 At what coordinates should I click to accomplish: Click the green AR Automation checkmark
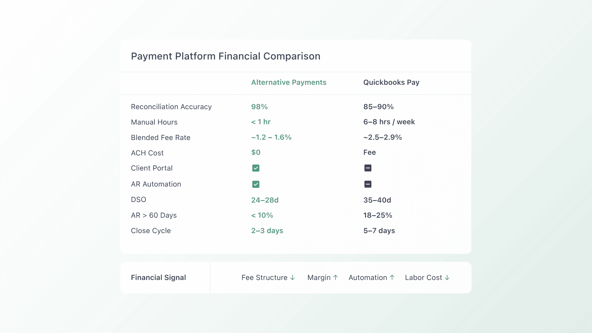256,184
